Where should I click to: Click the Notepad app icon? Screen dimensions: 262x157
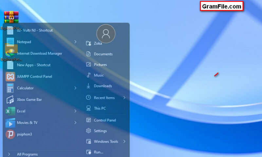[10, 42]
